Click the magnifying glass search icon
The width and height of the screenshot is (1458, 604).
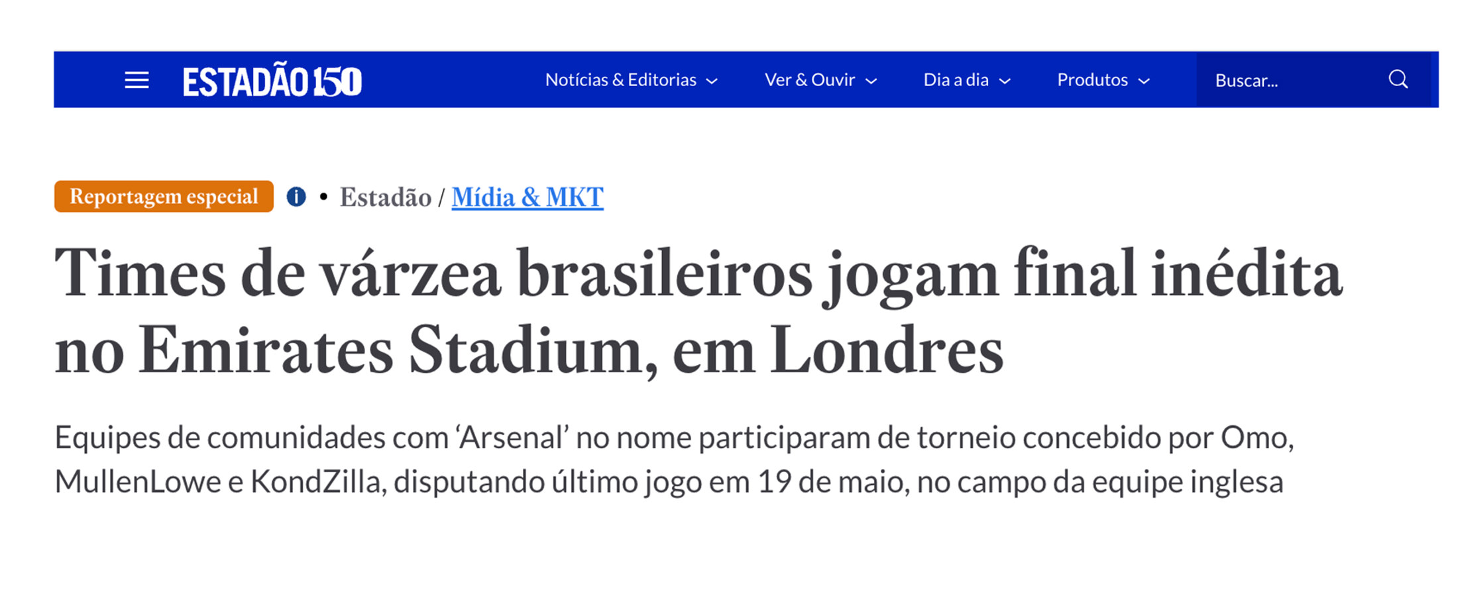(1398, 79)
